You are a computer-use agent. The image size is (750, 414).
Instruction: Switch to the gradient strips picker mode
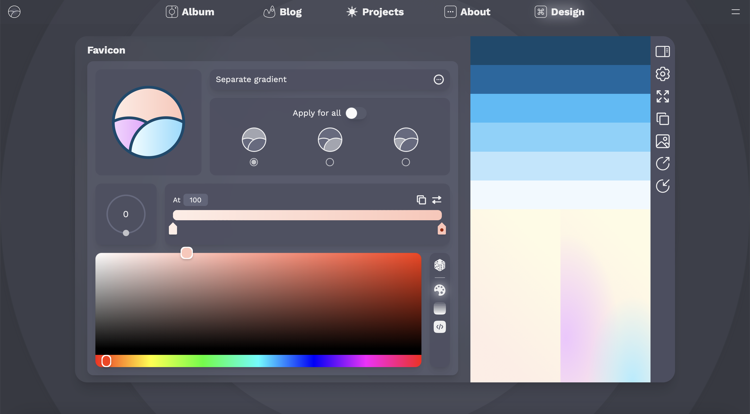point(439,308)
